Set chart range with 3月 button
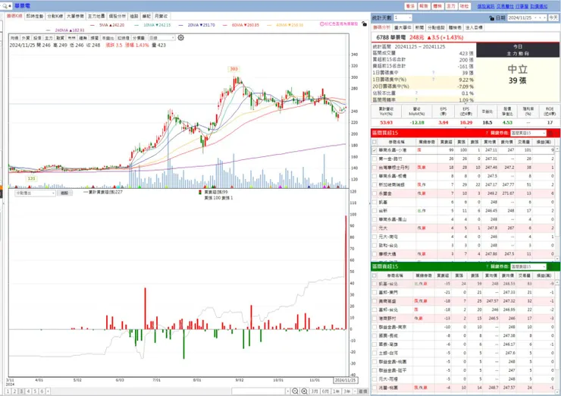This screenshot has width=561, height=396. 315,391
